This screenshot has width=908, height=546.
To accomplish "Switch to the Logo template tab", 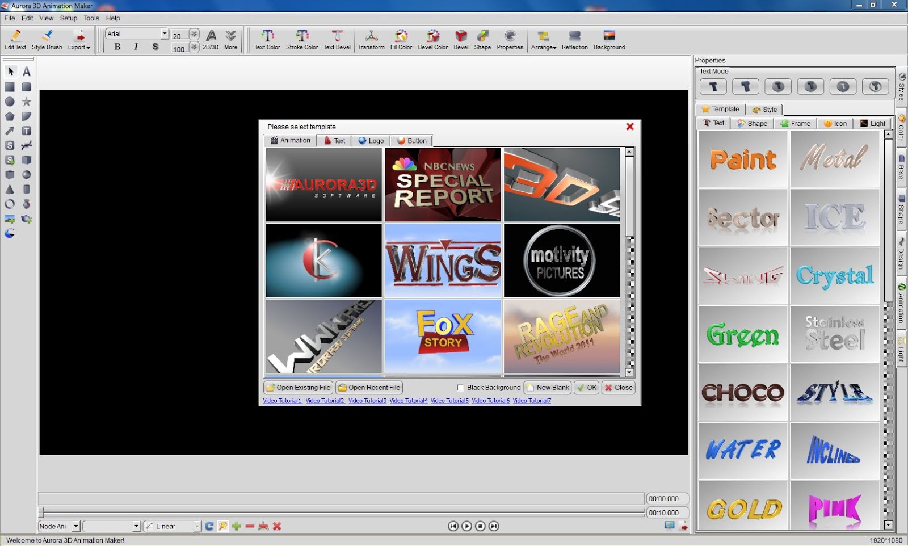I will click(x=371, y=141).
